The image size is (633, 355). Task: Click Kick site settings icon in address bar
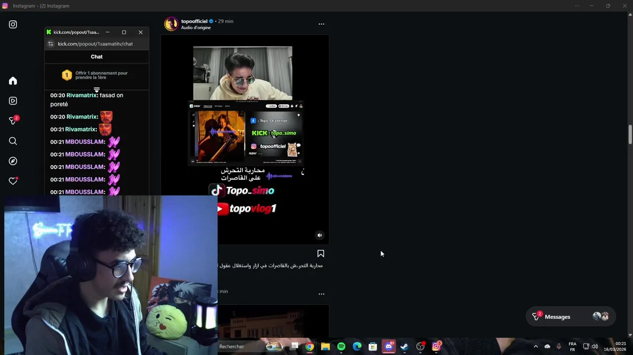tap(50, 44)
